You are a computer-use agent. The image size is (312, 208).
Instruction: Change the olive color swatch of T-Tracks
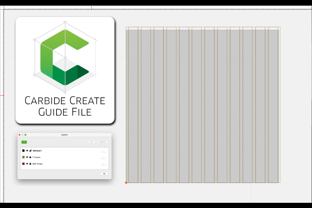pyautogui.click(x=24, y=157)
